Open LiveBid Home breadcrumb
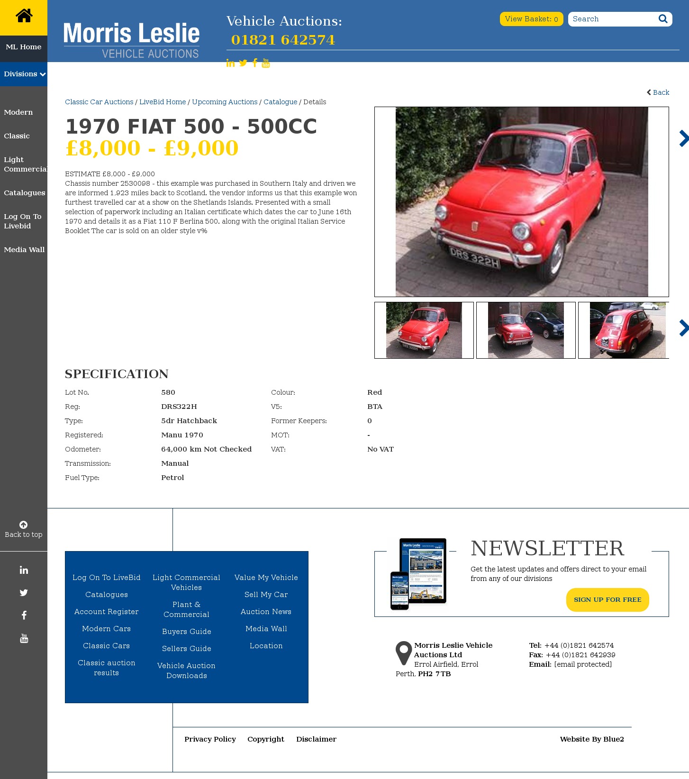 [x=163, y=102]
